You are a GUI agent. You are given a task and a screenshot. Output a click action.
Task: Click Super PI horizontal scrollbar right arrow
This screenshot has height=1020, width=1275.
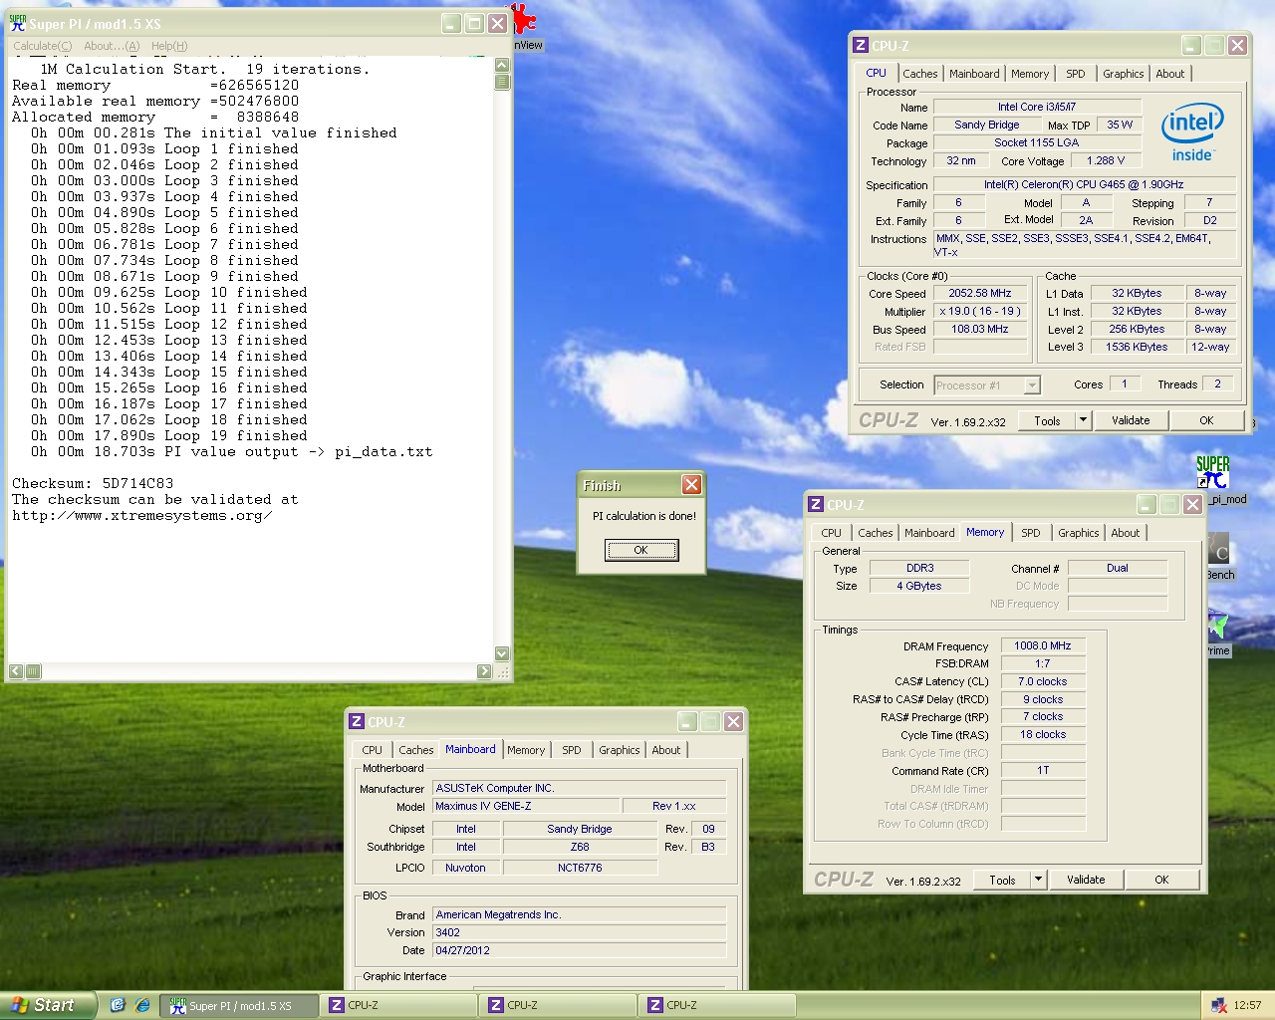click(484, 671)
